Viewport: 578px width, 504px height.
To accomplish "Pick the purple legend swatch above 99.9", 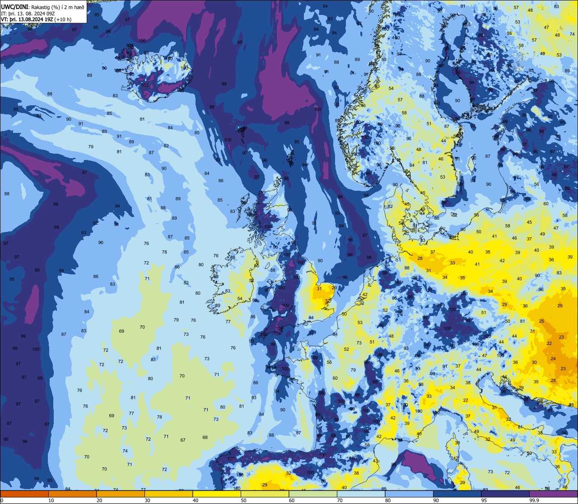I will [554, 494].
